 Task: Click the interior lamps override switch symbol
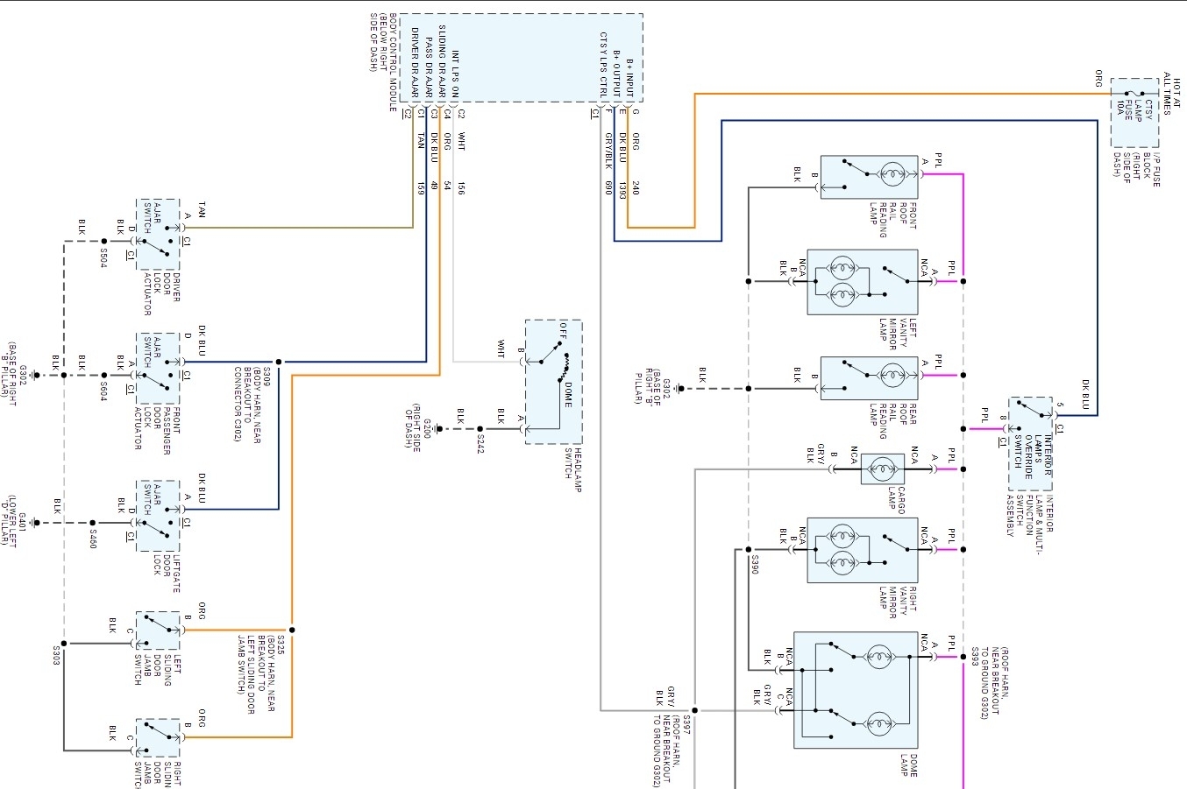(x=1030, y=443)
